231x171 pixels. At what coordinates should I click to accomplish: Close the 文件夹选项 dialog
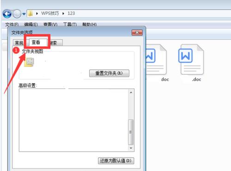click(x=137, y=32)
